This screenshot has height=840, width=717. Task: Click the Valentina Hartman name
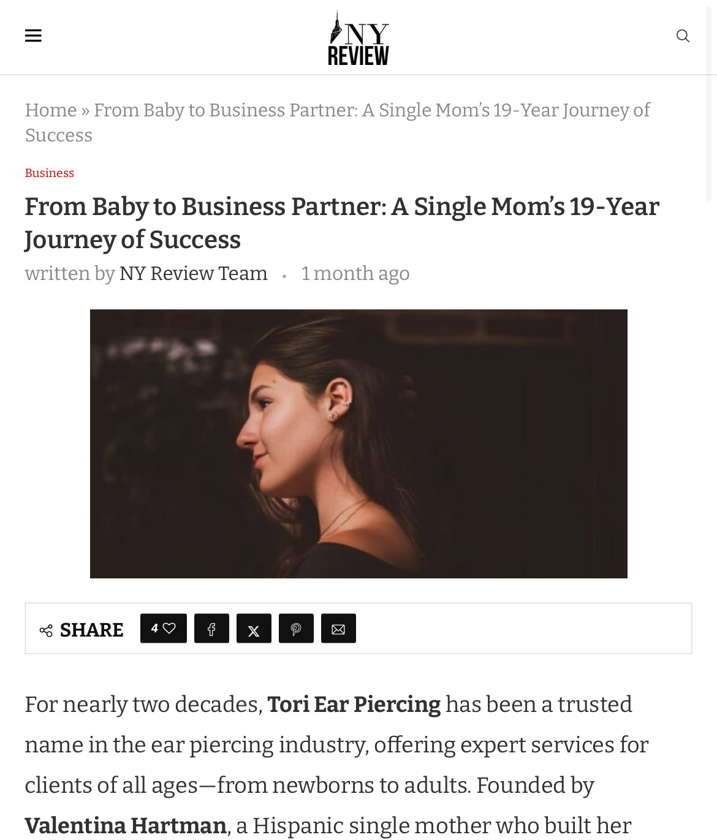click(126, 825)
